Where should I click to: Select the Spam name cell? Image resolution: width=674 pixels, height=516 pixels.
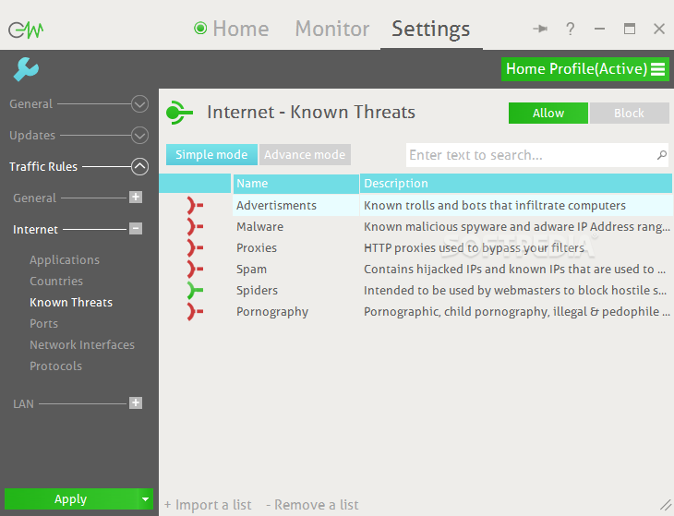coord(296,269)
